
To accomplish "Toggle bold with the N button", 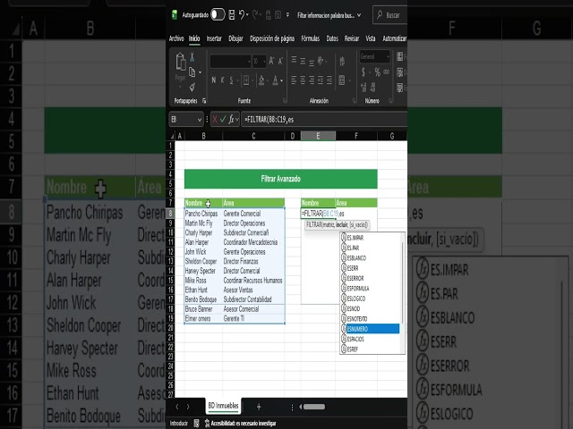I will click(x=213, y=80).
